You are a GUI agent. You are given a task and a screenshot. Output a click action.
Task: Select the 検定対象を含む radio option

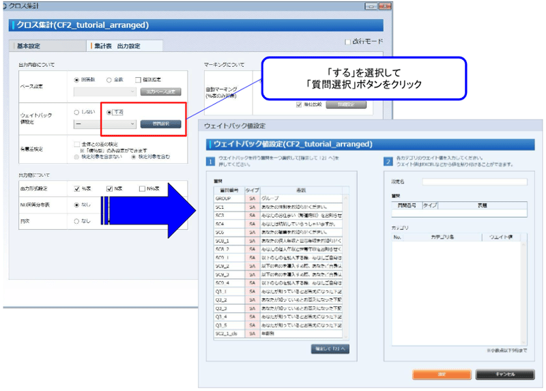(133, 157)
